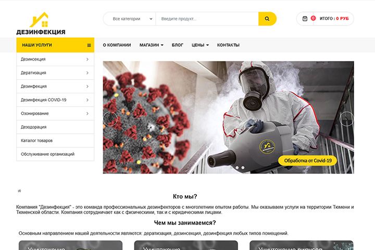Advance slider with right arrow
Screen dimensions: 375x250
tap(346, 119)
